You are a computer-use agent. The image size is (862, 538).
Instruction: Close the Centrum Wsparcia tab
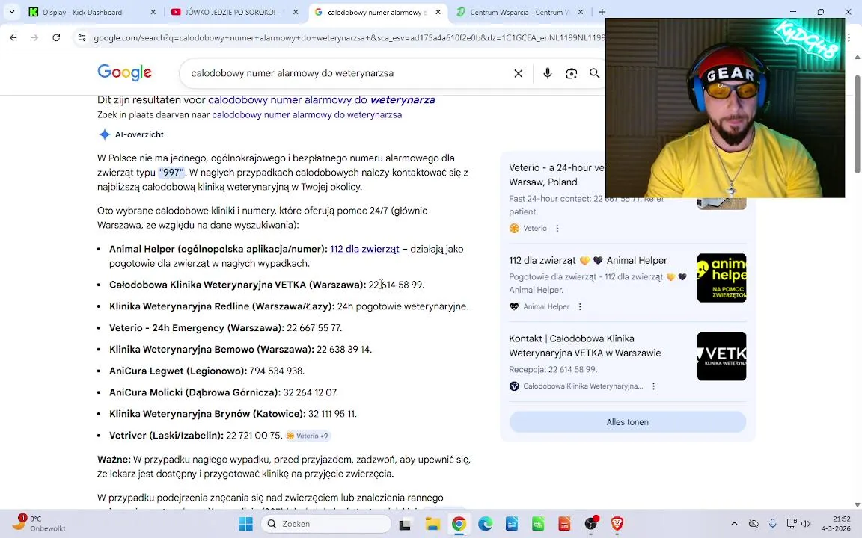pos(581,12)
